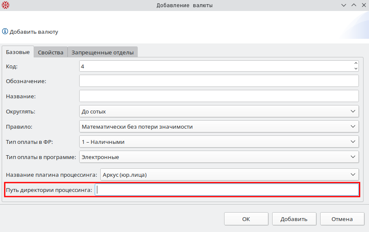Switch to the Свойства tab
The width and height of the screenshot is (369, 232).
coord(51,52)
